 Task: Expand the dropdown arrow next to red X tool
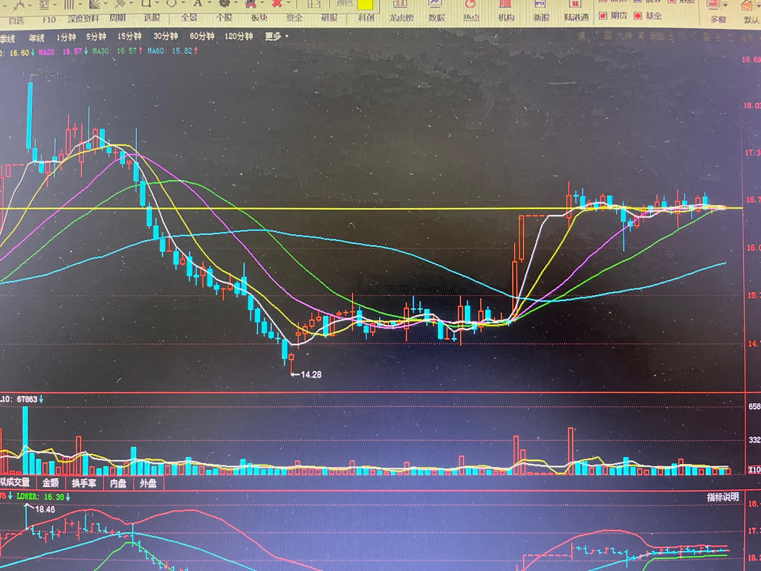290,3
